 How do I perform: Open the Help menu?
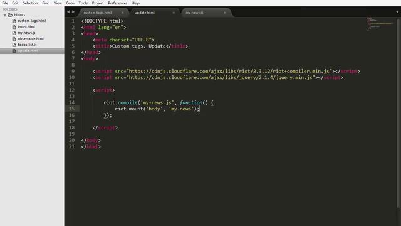pyautogui.click(x=135, y=3)
